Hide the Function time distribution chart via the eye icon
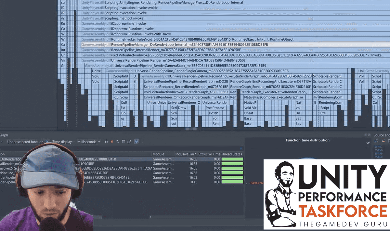The image size is (390, 231). pos(368,143)
